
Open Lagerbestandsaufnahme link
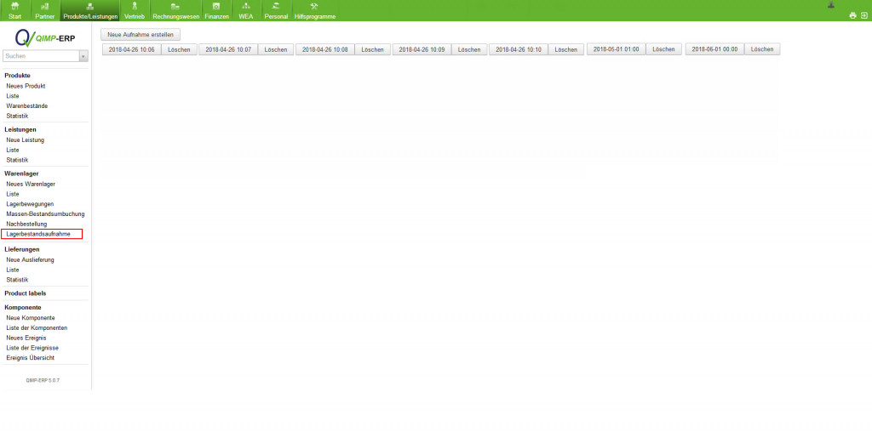tap(38, 235)
